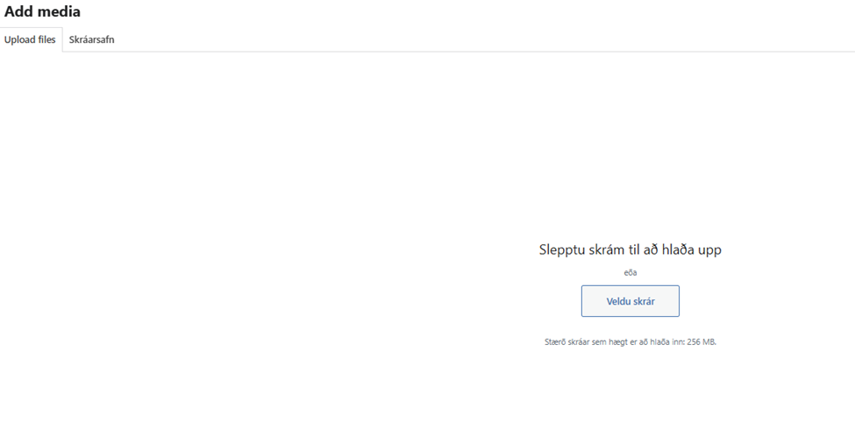
Task: Click the Add media heading
Action: [42, 12]
